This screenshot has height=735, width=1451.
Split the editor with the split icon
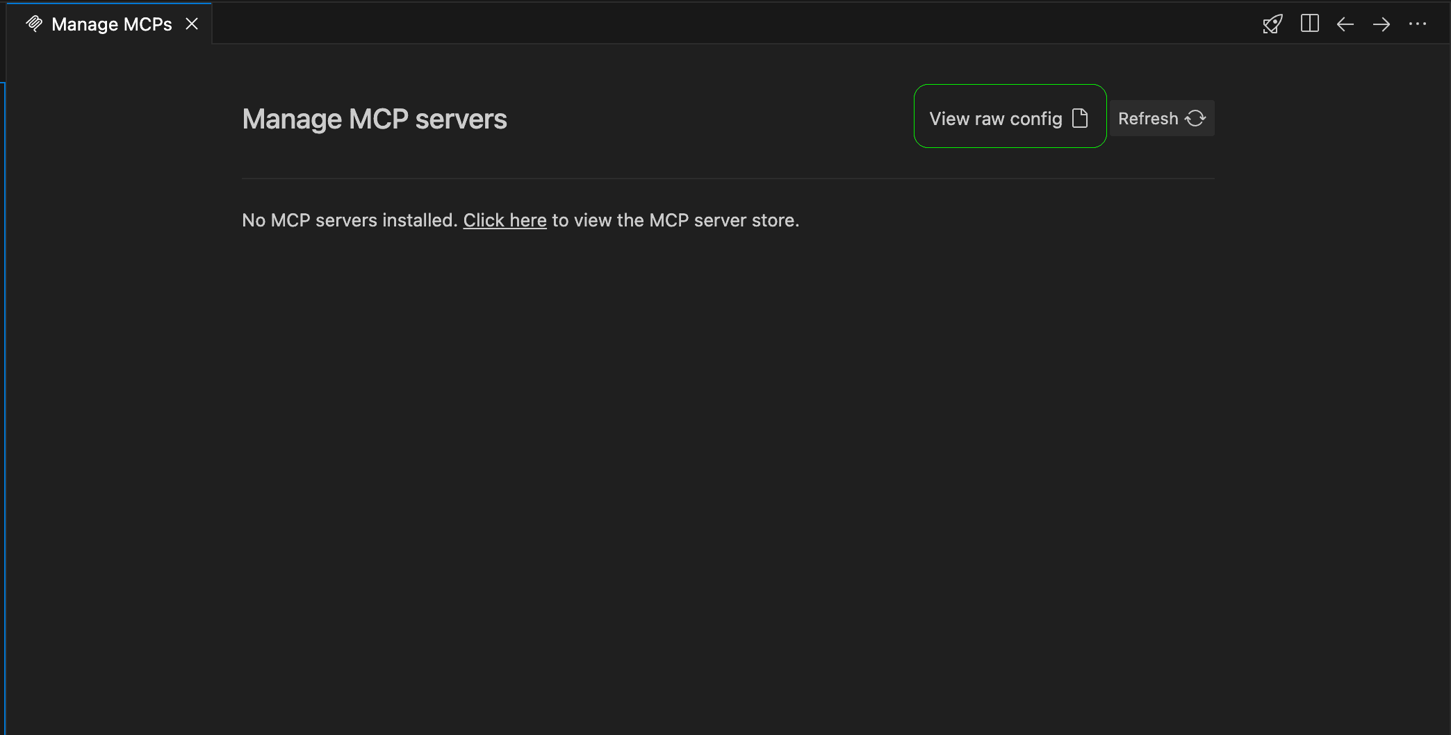[x=1309, y=24]
